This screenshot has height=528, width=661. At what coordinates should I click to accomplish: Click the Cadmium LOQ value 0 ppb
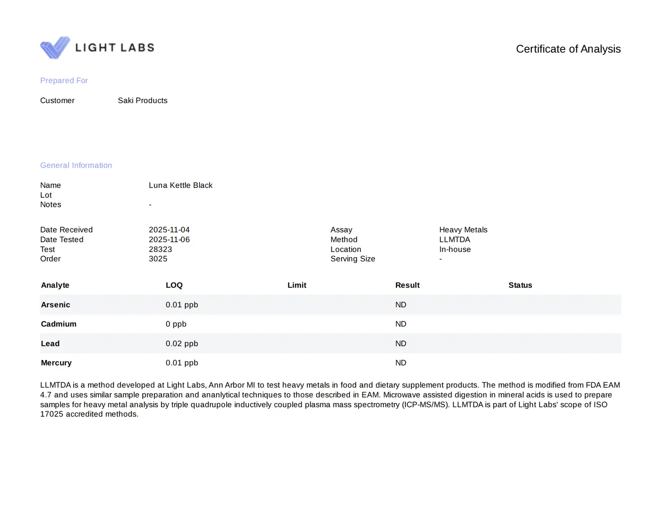coord(176,324)
